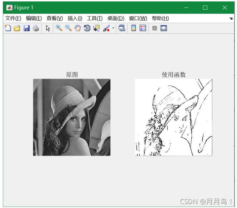Open the 帮助(H) menu

[160, 18]
